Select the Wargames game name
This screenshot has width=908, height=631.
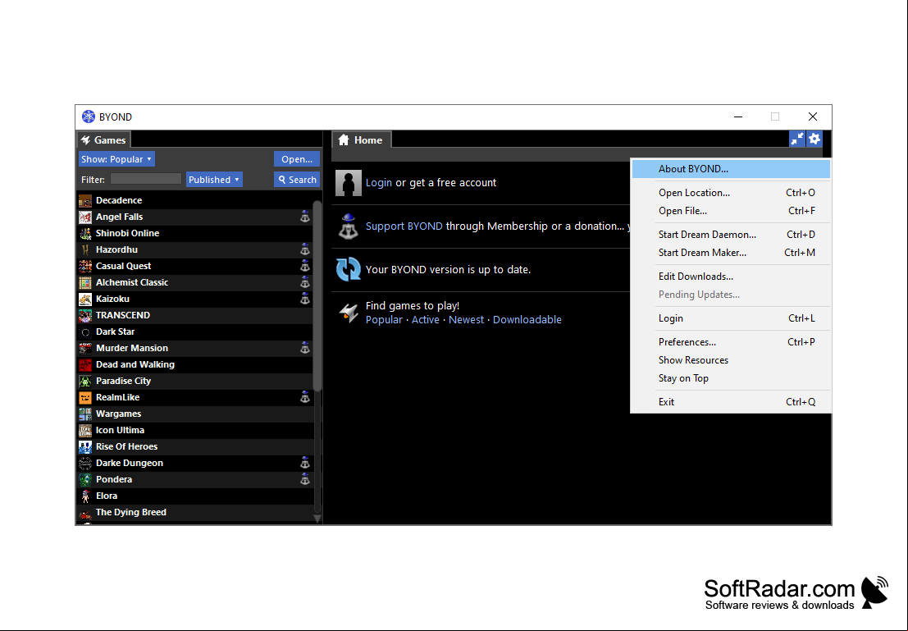(118, 414)
